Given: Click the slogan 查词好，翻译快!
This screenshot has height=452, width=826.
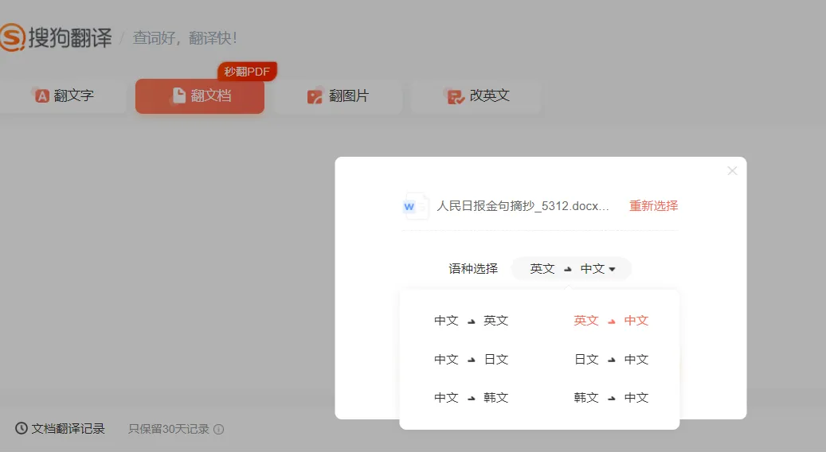Looking at the screenshot, I should (x=185, y=38).
